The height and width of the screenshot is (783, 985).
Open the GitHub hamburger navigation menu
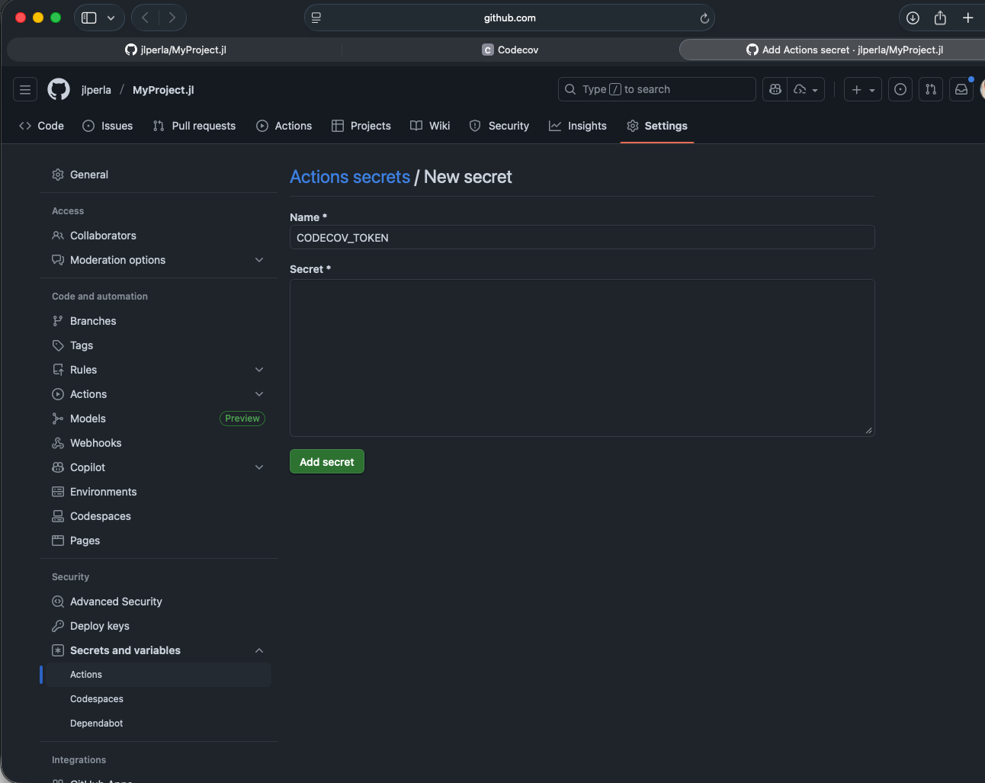click(25, 90)
